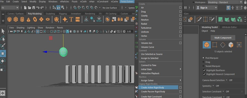Click the Redo arrow icon
Image resolution: width=247 pixels, height=98 pixels.
(x=42, y=8)
